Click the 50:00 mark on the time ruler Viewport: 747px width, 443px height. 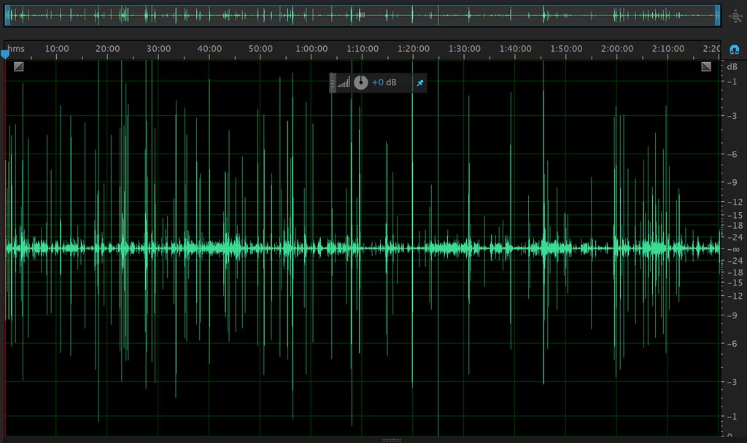(x=260, y=49)
